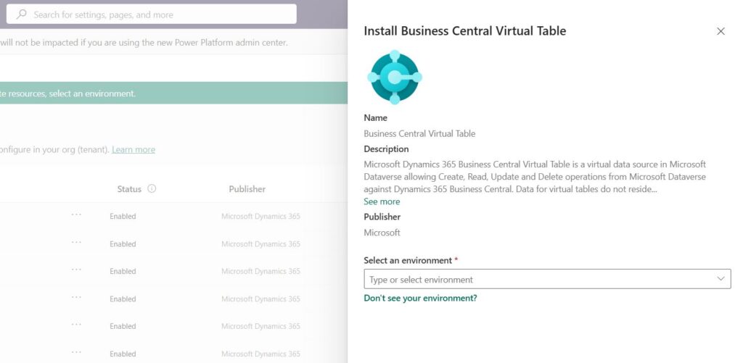This screenshot has height=363, width=743.
Task: Select 'Microsoft Dynamics 365' publisher in first row
Action: [260, 216]
